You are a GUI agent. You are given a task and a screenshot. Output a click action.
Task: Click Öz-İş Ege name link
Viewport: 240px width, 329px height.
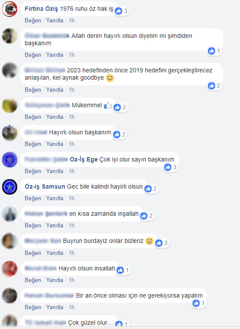point(84,159)
